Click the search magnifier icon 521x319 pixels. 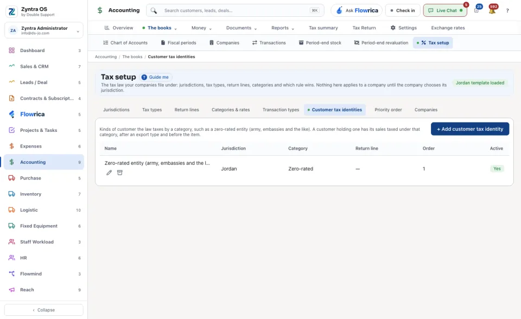tap(154, 10)
